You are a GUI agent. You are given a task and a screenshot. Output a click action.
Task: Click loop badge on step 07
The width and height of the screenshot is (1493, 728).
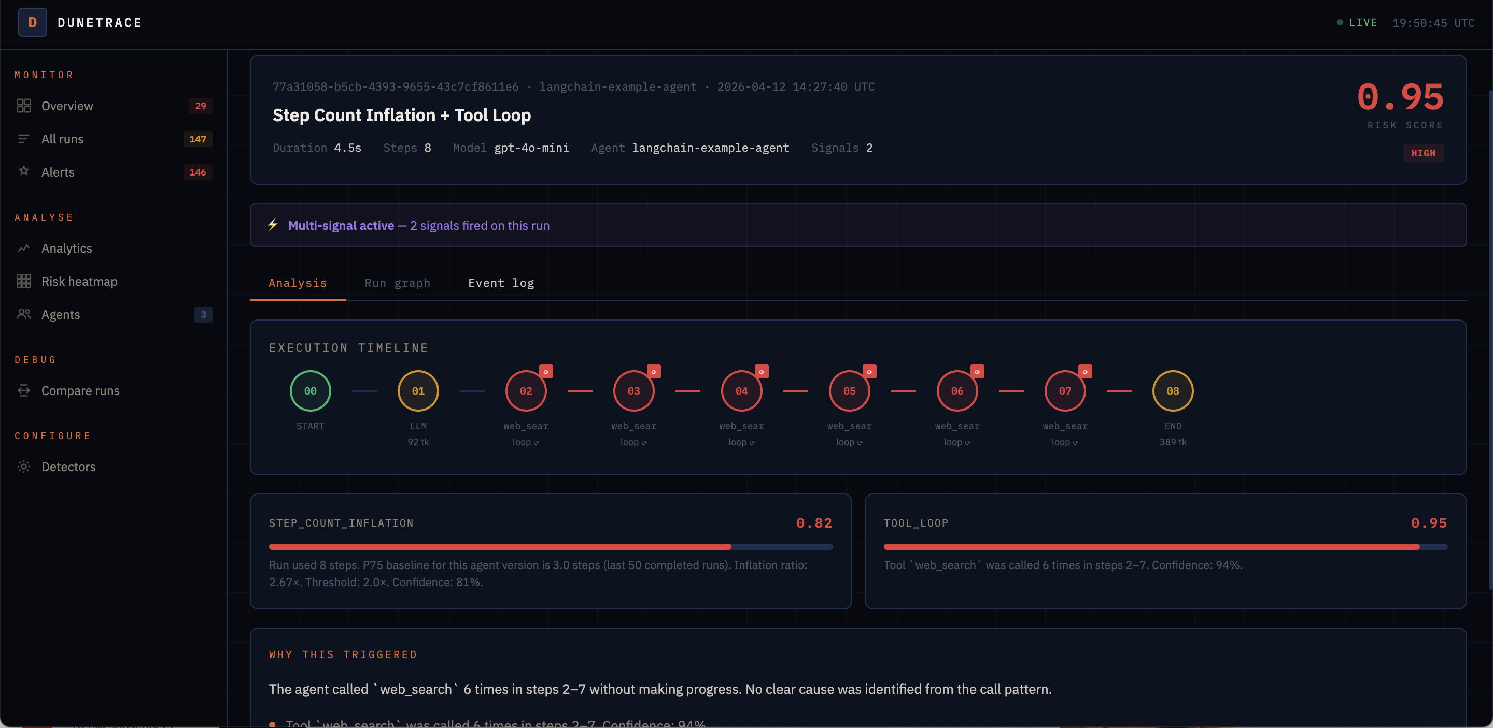click(x=1085, y=372)
